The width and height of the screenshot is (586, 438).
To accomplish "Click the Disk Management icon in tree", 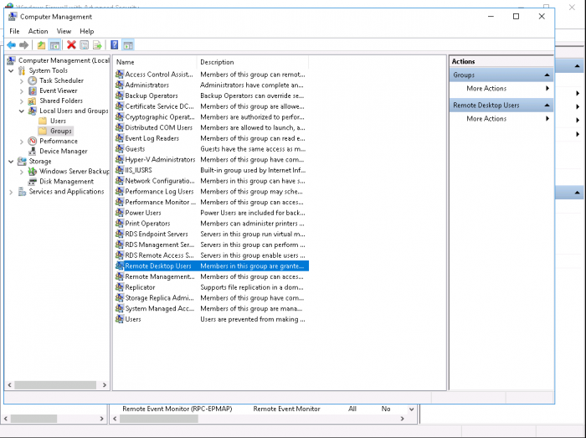I will point(33,181).
